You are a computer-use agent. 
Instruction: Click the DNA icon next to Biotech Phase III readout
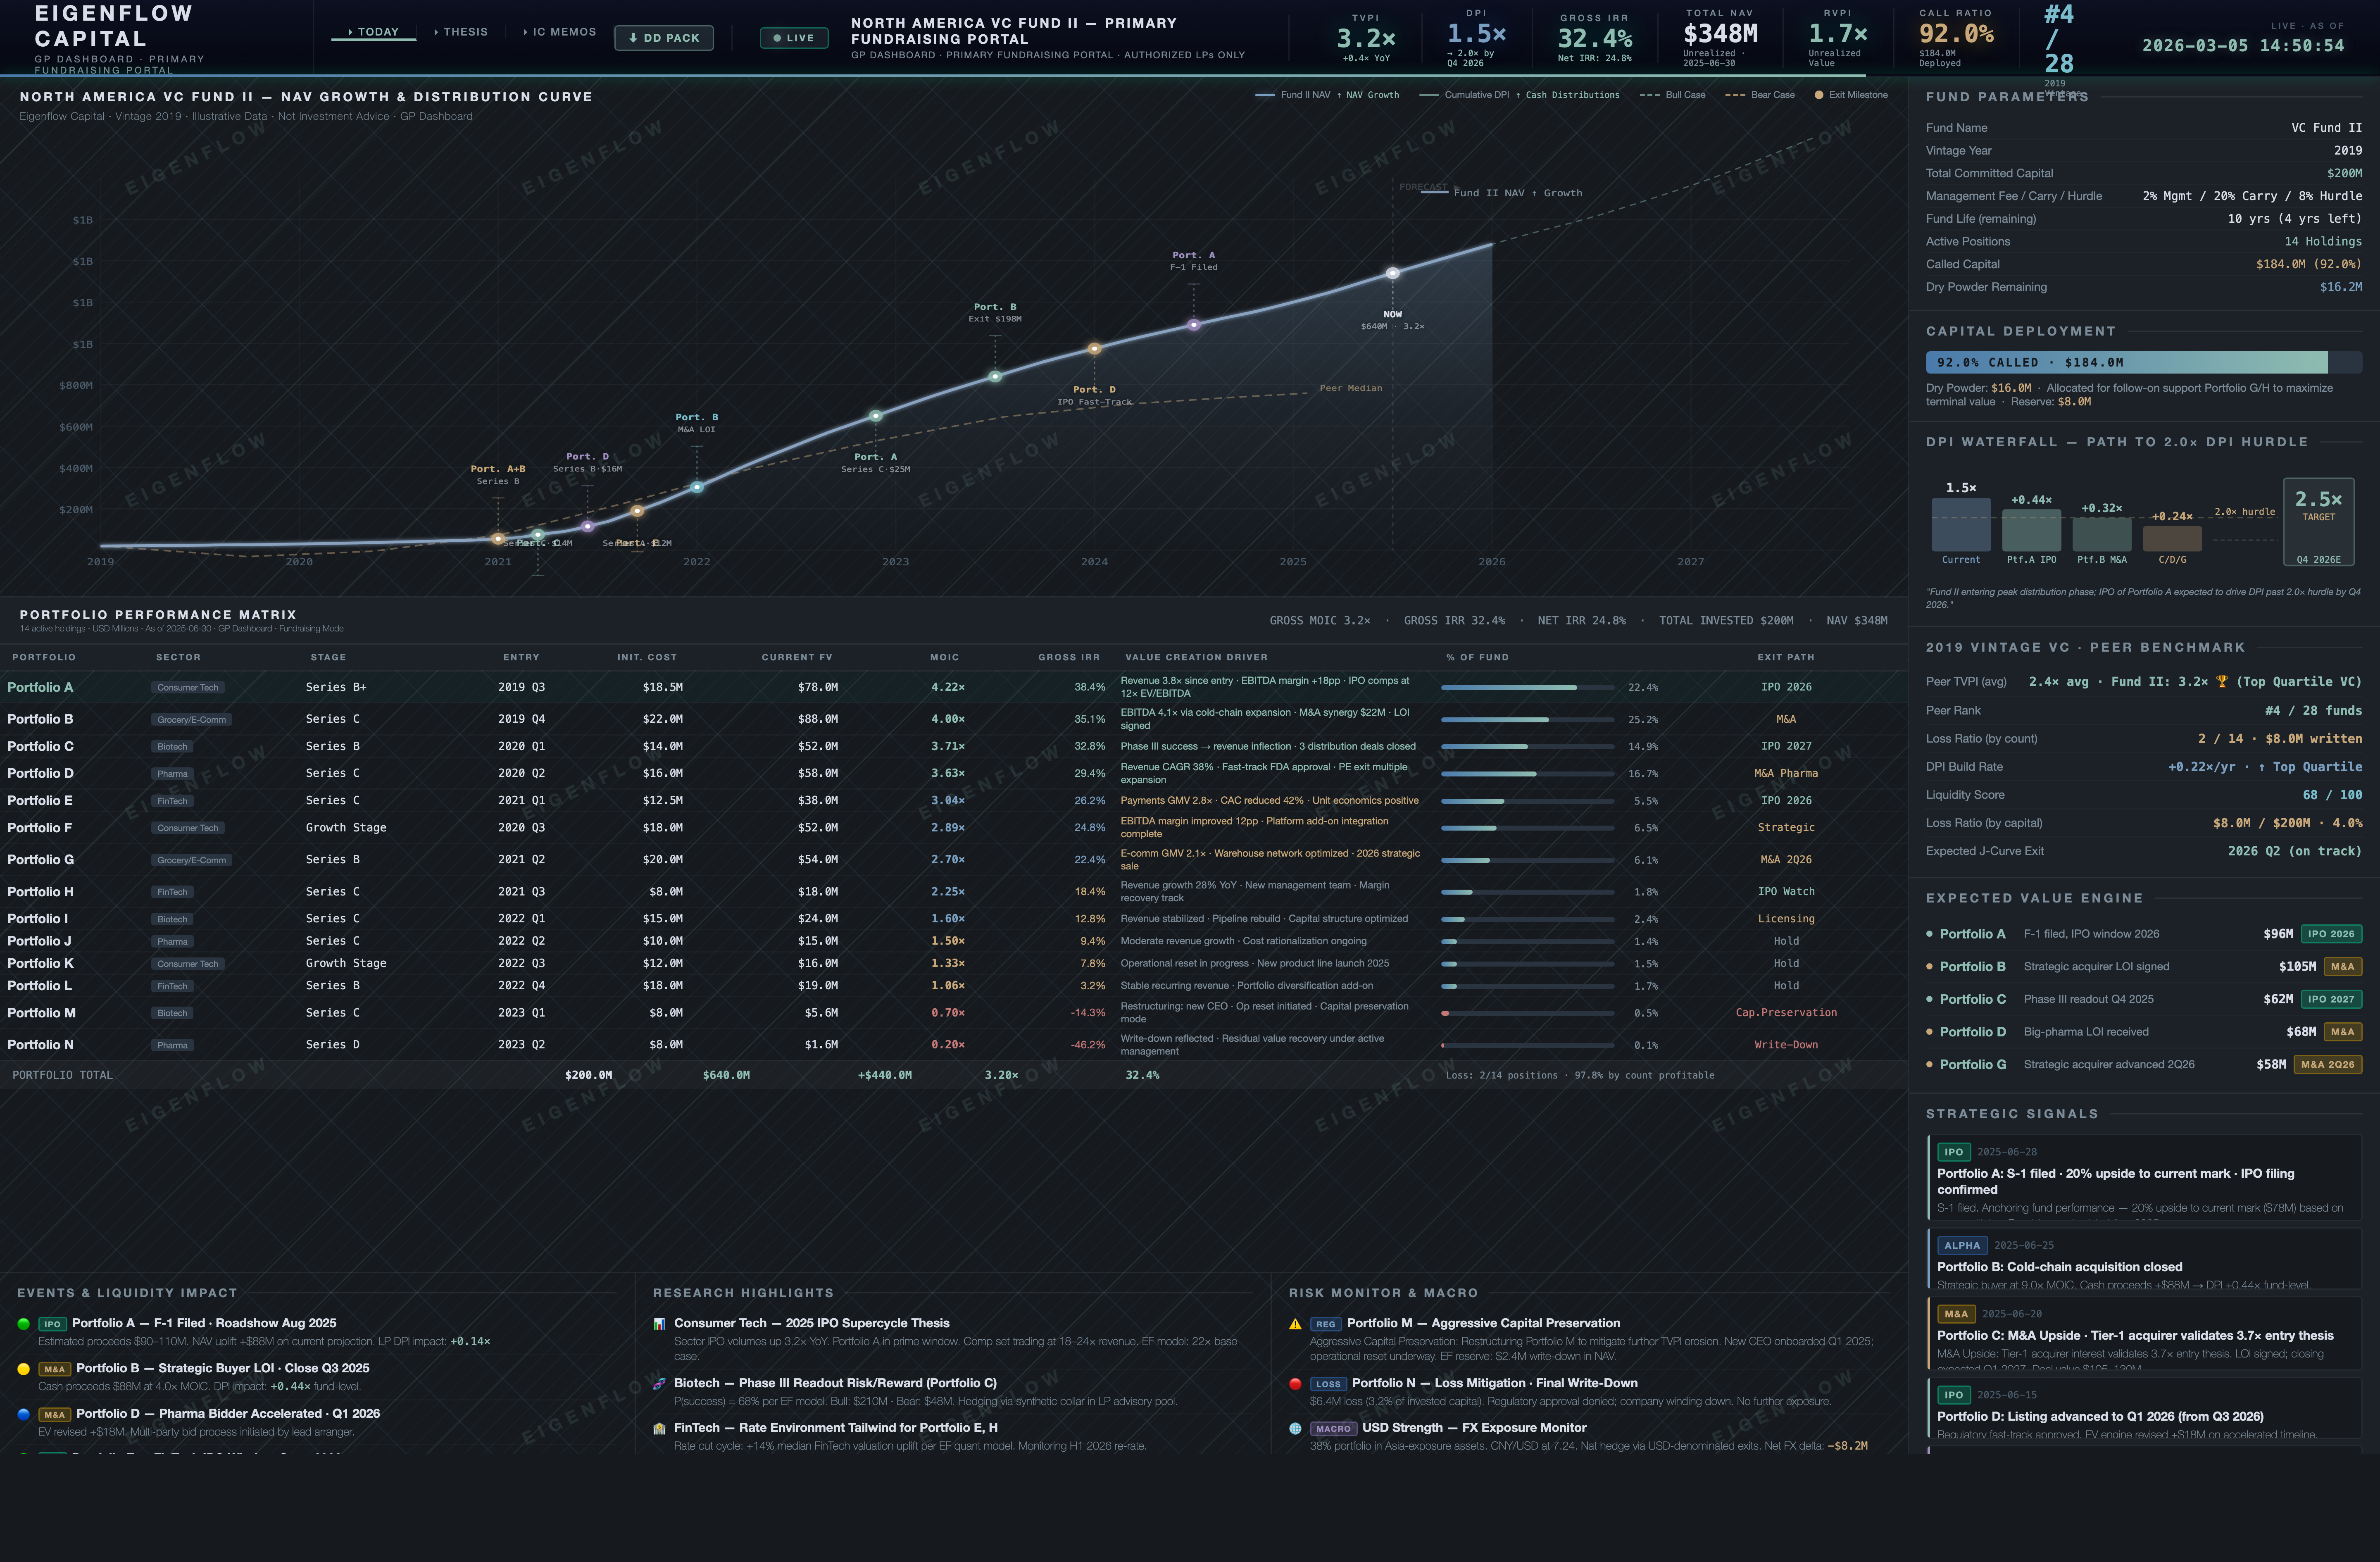coord(659,1384)
